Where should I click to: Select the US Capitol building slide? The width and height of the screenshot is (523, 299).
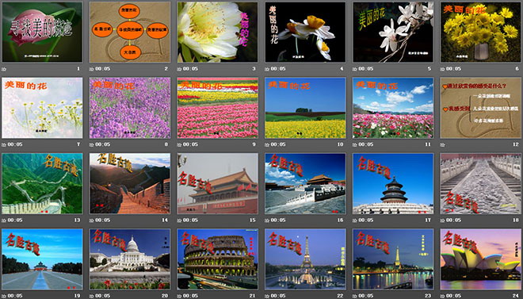pyautogui.click(x=130, y=259)
